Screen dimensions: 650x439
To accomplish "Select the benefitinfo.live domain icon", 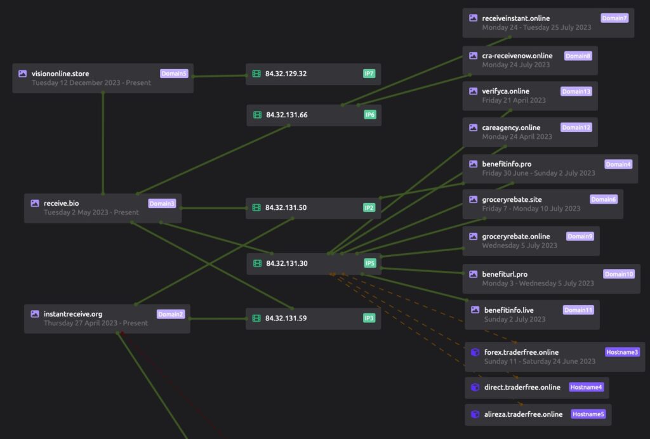I will pos(475,310).
